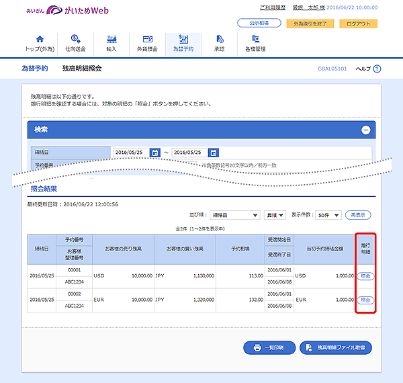This screenshot has height=383, width=403.
Task: Click 外為取引を終了 button
Action: click(310, 24)
